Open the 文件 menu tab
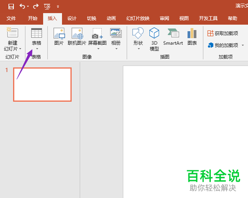248x198 pixels. click(11, 18)
